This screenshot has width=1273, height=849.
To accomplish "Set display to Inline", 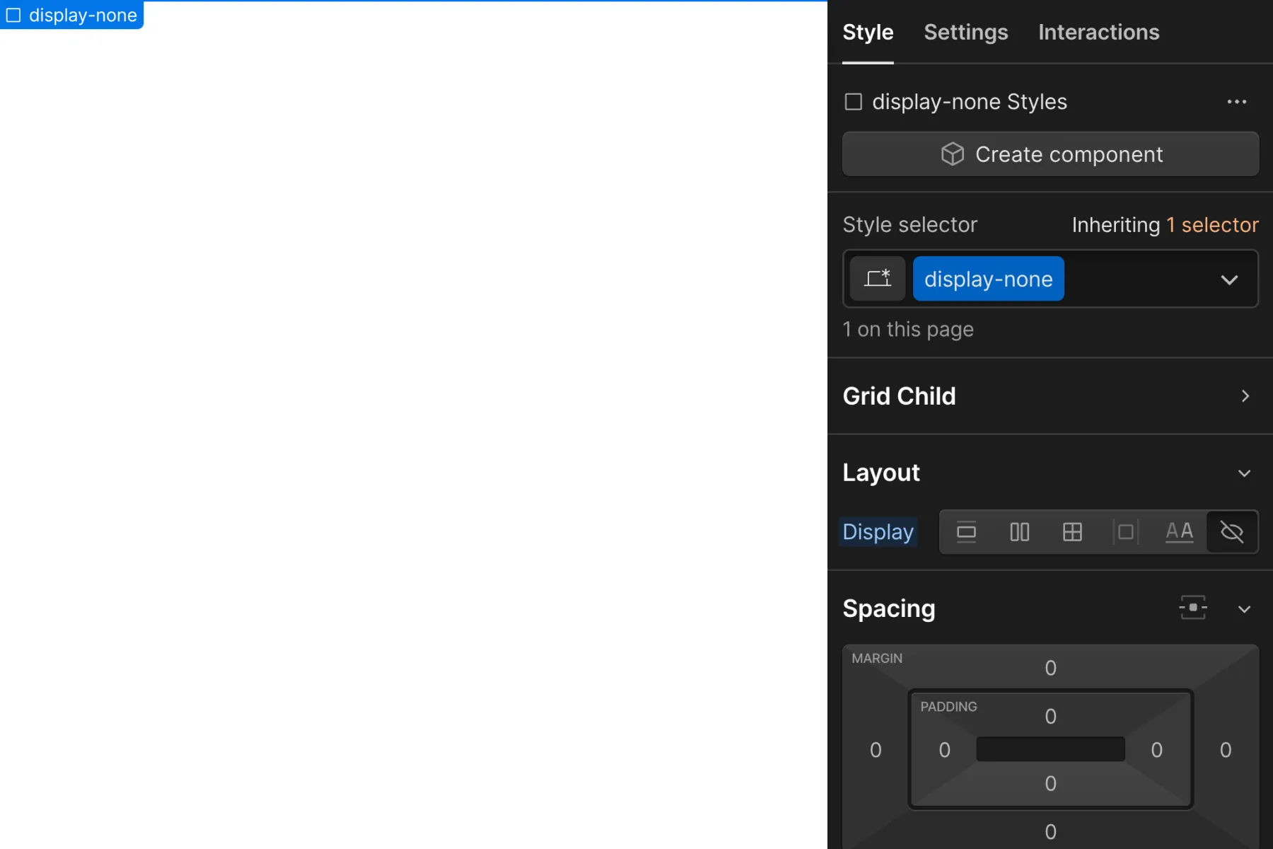I will click(1179, 532).
